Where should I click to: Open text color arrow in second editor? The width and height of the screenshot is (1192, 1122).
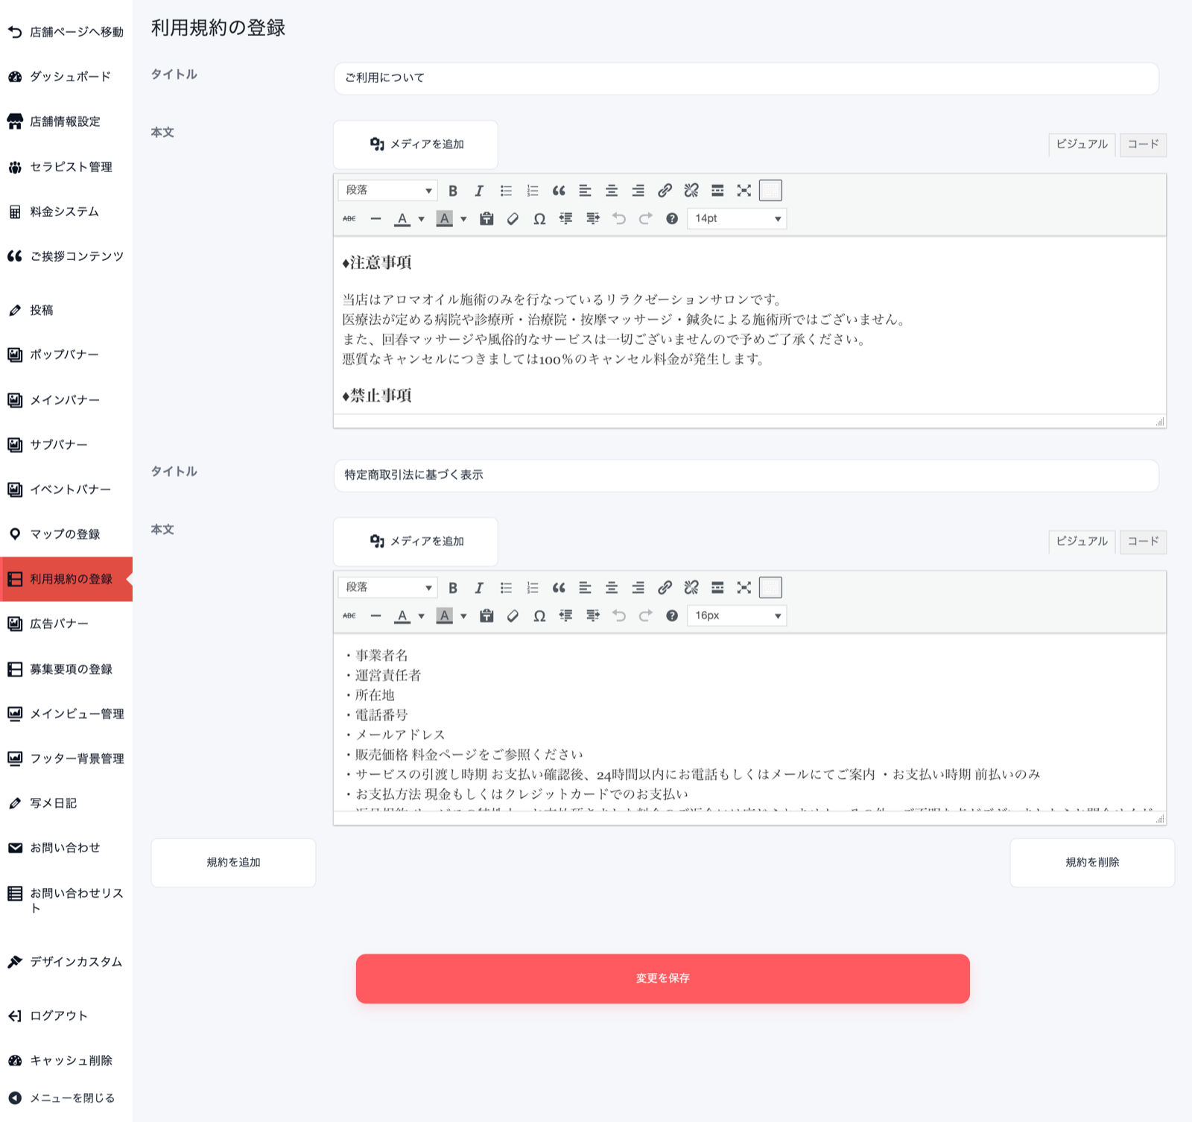[x=421, y=616]
